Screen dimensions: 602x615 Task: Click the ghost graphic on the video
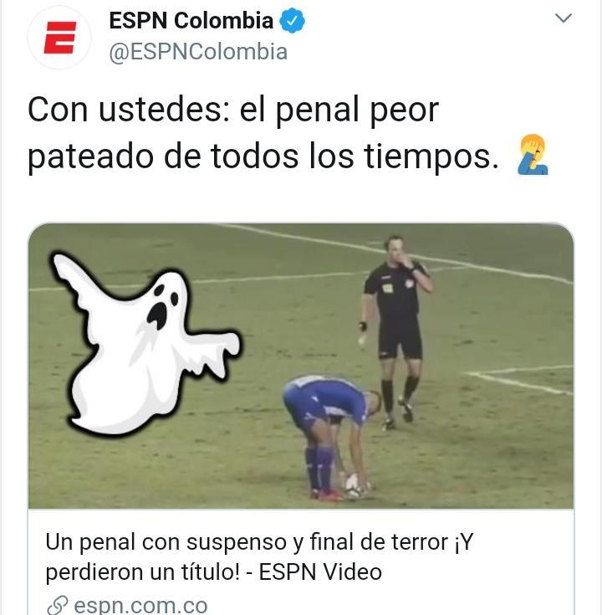pos(145,343)
